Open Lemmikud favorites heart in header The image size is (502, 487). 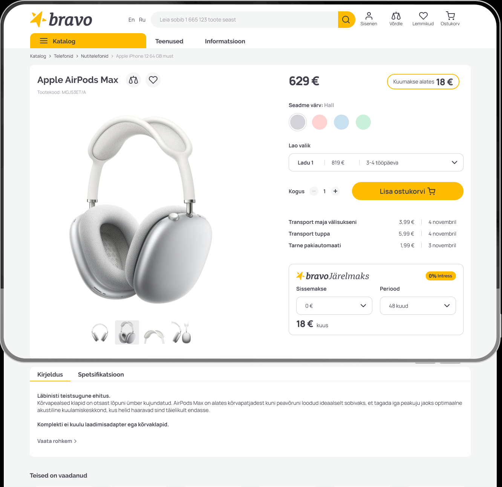coord(423,19)
